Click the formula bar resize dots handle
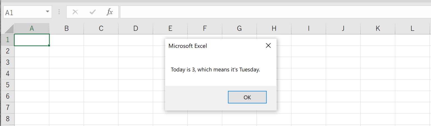Image resolution: width=431 pixels, height=126 pixels. point(59,12)
